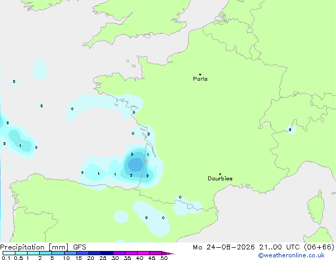Pick the 1–2 mm legend color box
The width and height of the screenshot is (336, 260).
tap(33, 253)
